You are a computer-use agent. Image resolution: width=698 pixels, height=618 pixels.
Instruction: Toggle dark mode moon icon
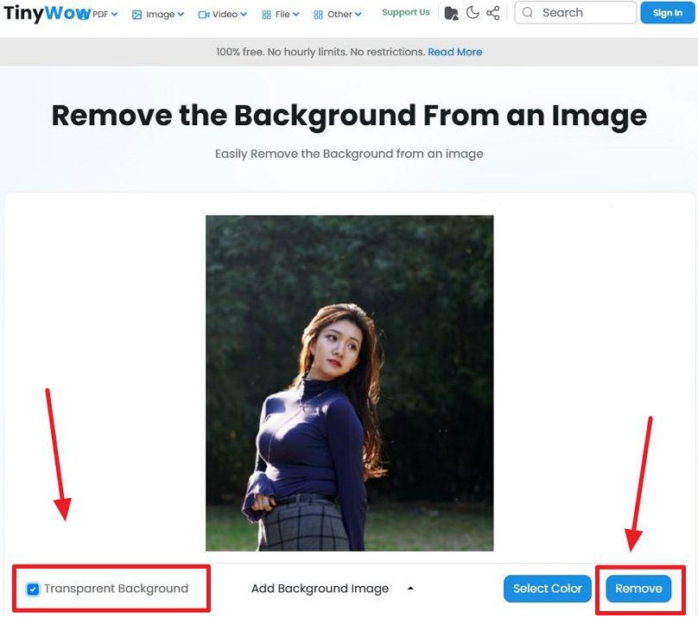click(473, 13)
